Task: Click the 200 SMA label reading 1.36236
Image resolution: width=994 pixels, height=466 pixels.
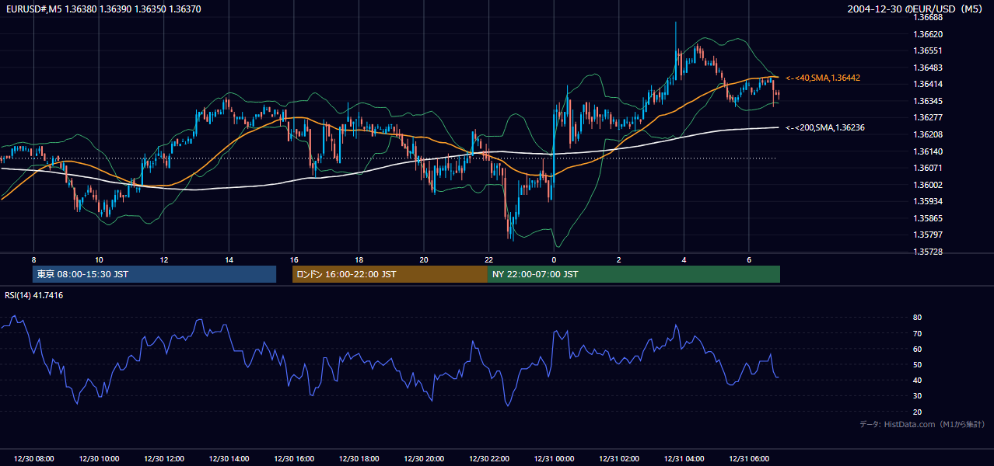Action: [x=825, y=127]
